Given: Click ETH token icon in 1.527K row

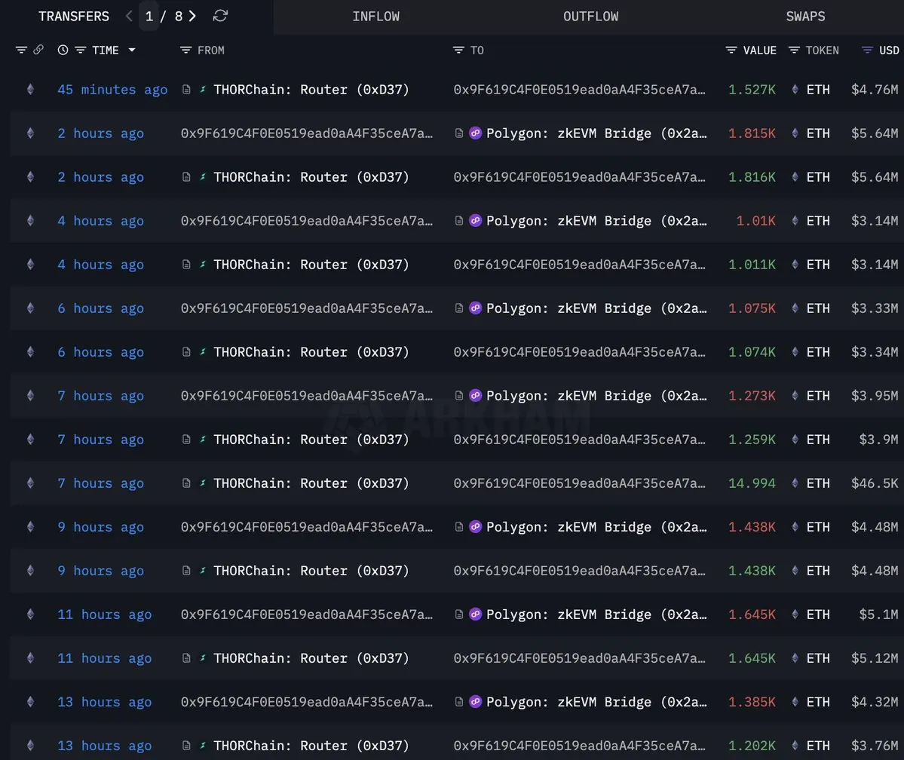Looking at the screenshot, I should [x=795, y=90].
